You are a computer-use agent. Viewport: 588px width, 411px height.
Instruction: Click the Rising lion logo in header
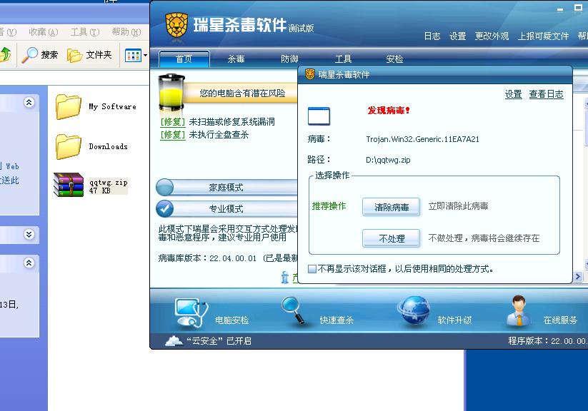[x=176, y=25]
